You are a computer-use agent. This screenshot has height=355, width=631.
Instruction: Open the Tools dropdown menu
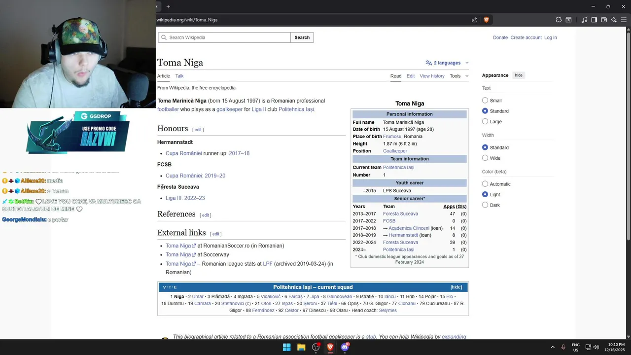(459, 76)
